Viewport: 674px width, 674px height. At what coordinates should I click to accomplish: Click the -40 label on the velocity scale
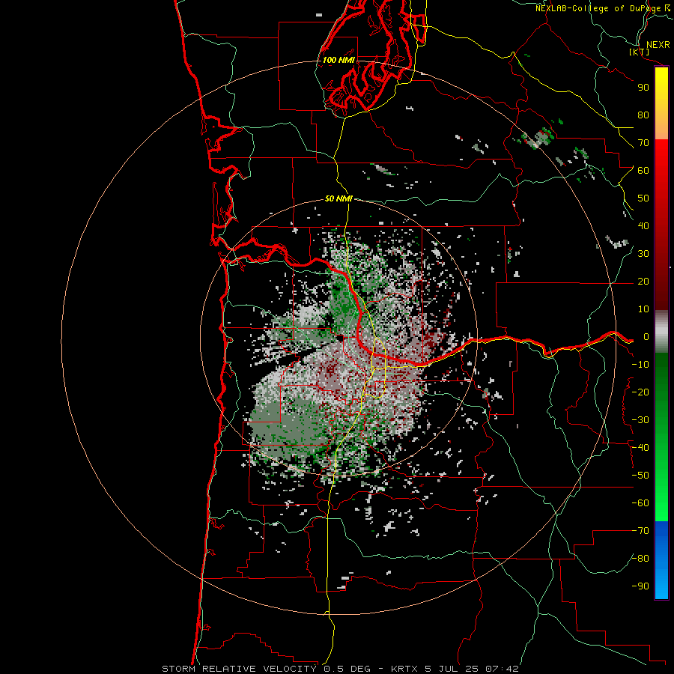(x=640, y=448)
